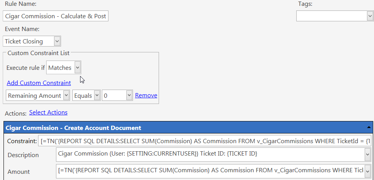Click the Select Actions link
374x180 pixels.
49,112
